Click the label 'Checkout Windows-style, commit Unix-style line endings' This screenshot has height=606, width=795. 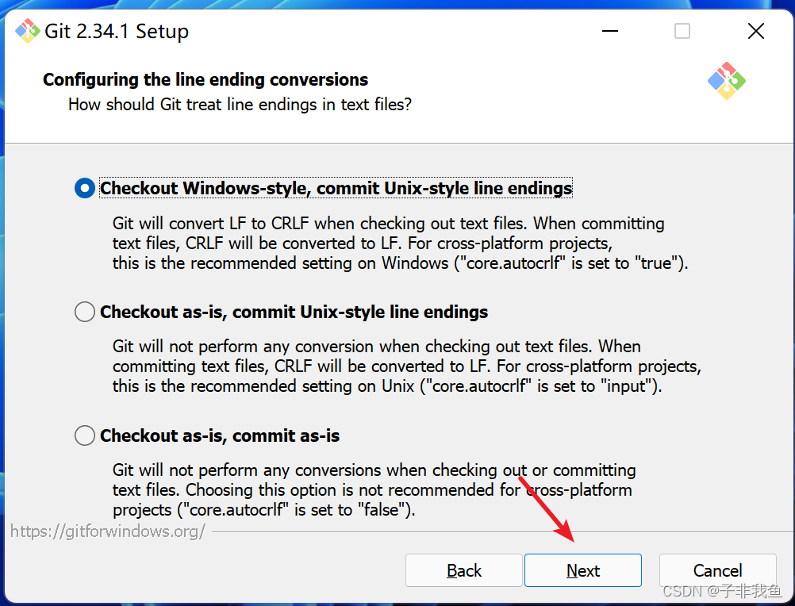coord(336,188)
